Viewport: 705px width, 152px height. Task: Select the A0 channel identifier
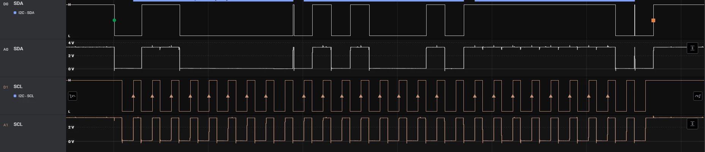pyautogui.click(x=6, y=49)
